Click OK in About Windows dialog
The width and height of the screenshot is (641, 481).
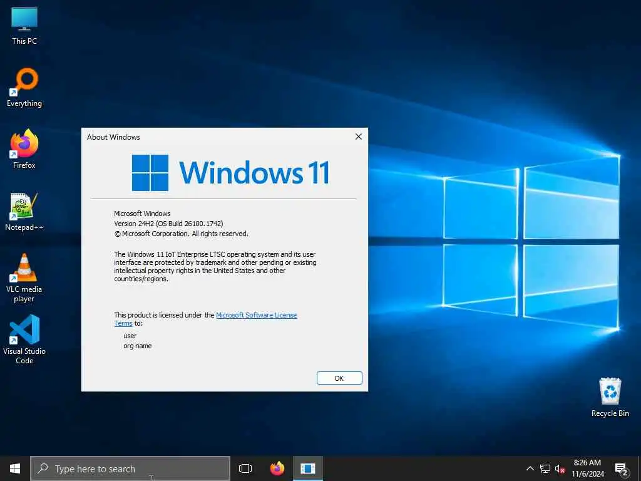pyautogui.click(x=339, y=378)
